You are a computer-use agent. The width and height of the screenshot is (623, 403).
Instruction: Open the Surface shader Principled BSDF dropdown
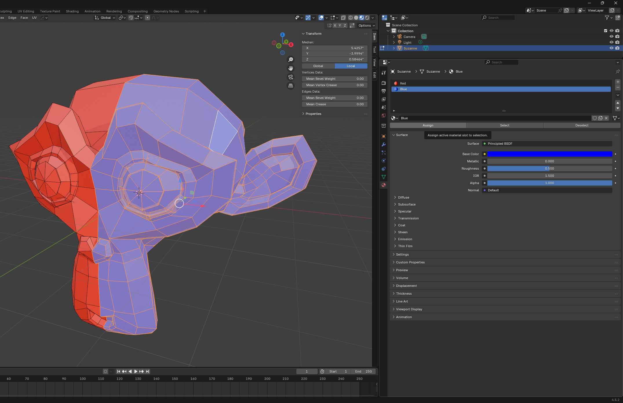[547, 144]
